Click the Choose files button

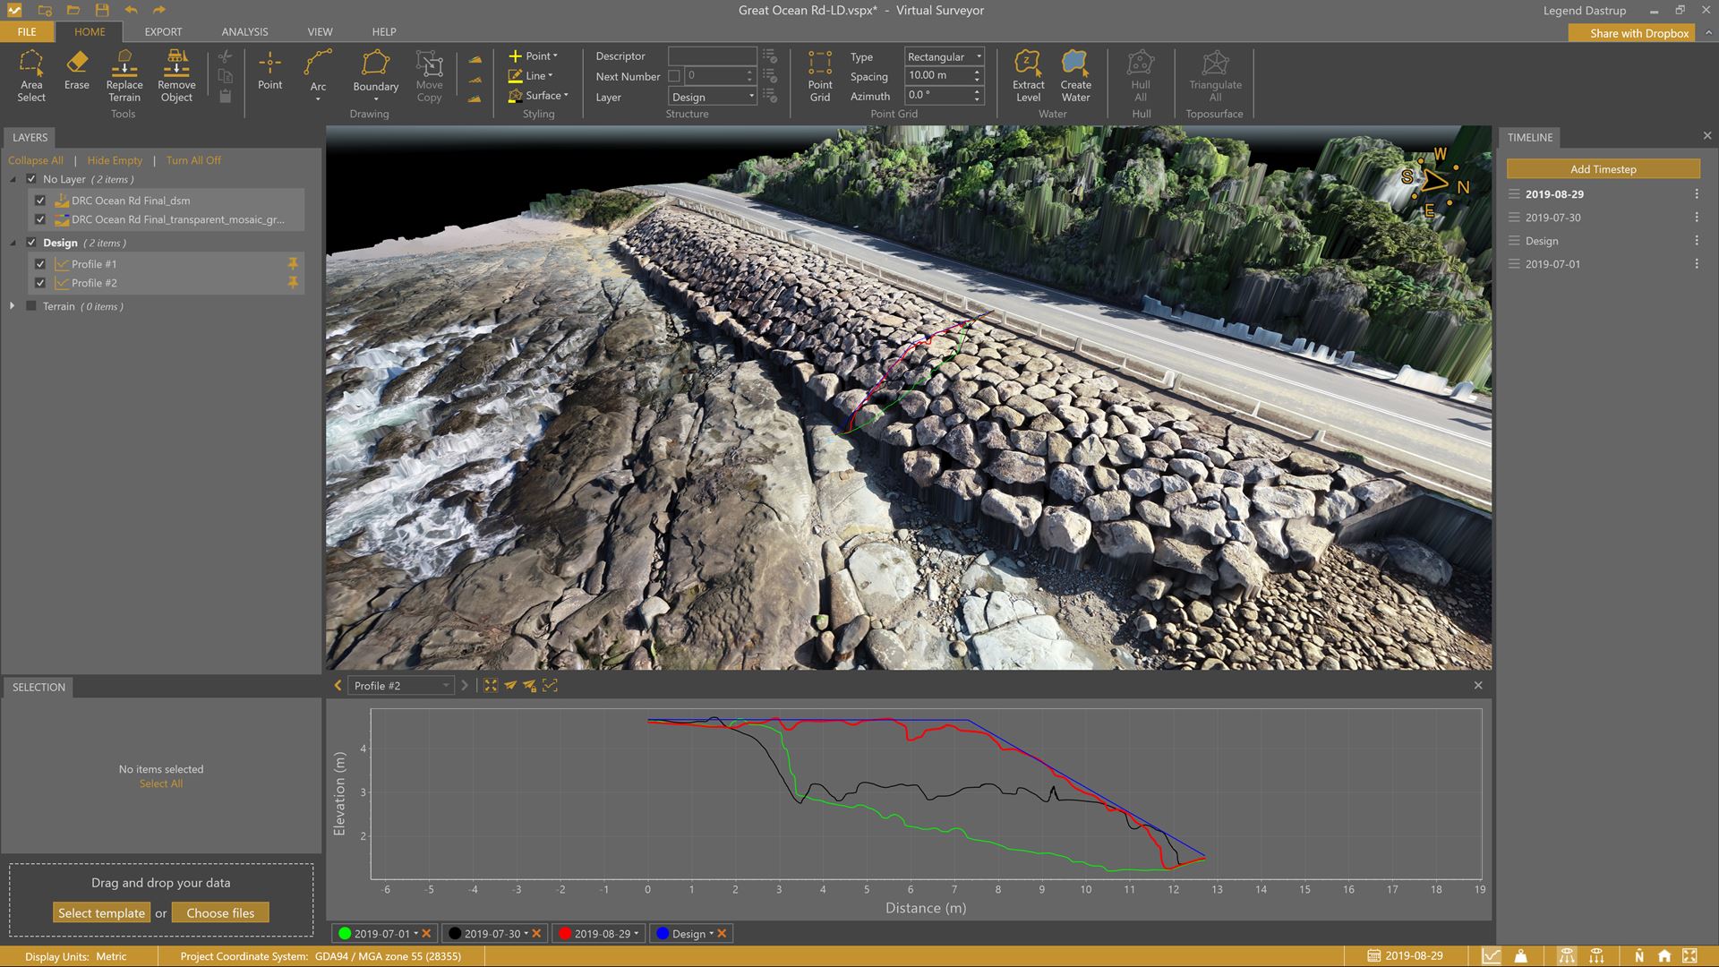click(220, 913)
